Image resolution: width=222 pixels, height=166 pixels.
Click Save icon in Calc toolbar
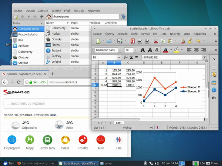click(120, 41)
